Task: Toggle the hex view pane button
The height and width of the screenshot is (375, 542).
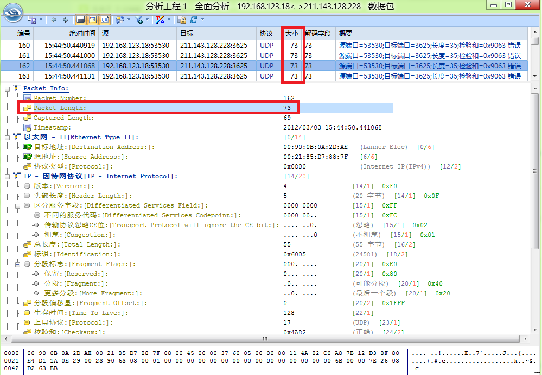Action: (x=104, y=20)
